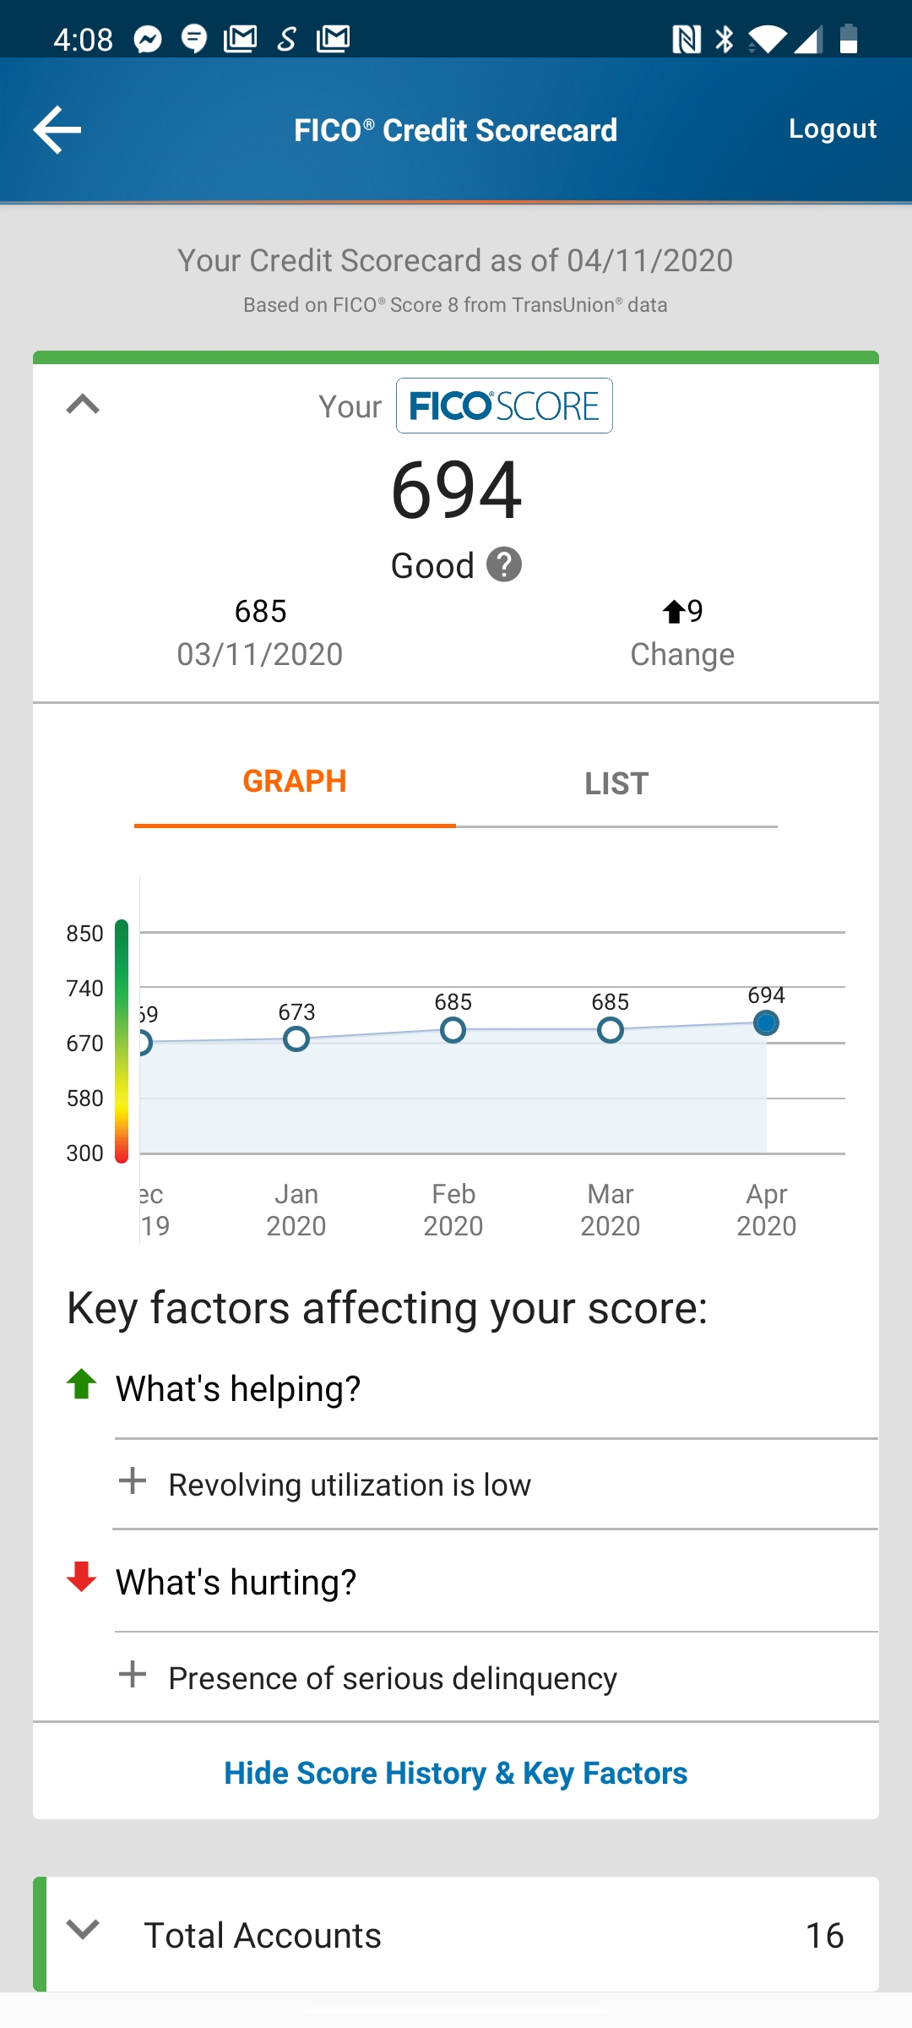912x2028 pixels.
Task: Select the Apr 2020 score point 694
Action: click(x=766, y=1023)
